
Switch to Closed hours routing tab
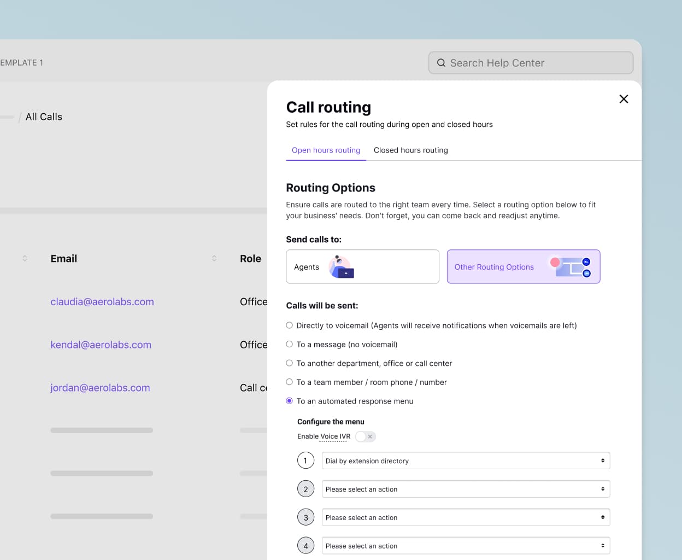410,150
